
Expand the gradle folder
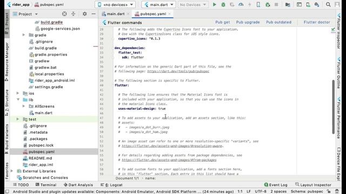(24, 35)
